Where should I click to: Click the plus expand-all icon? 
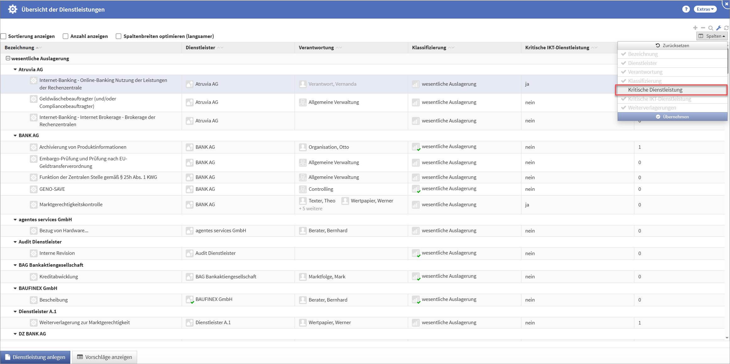695,28
